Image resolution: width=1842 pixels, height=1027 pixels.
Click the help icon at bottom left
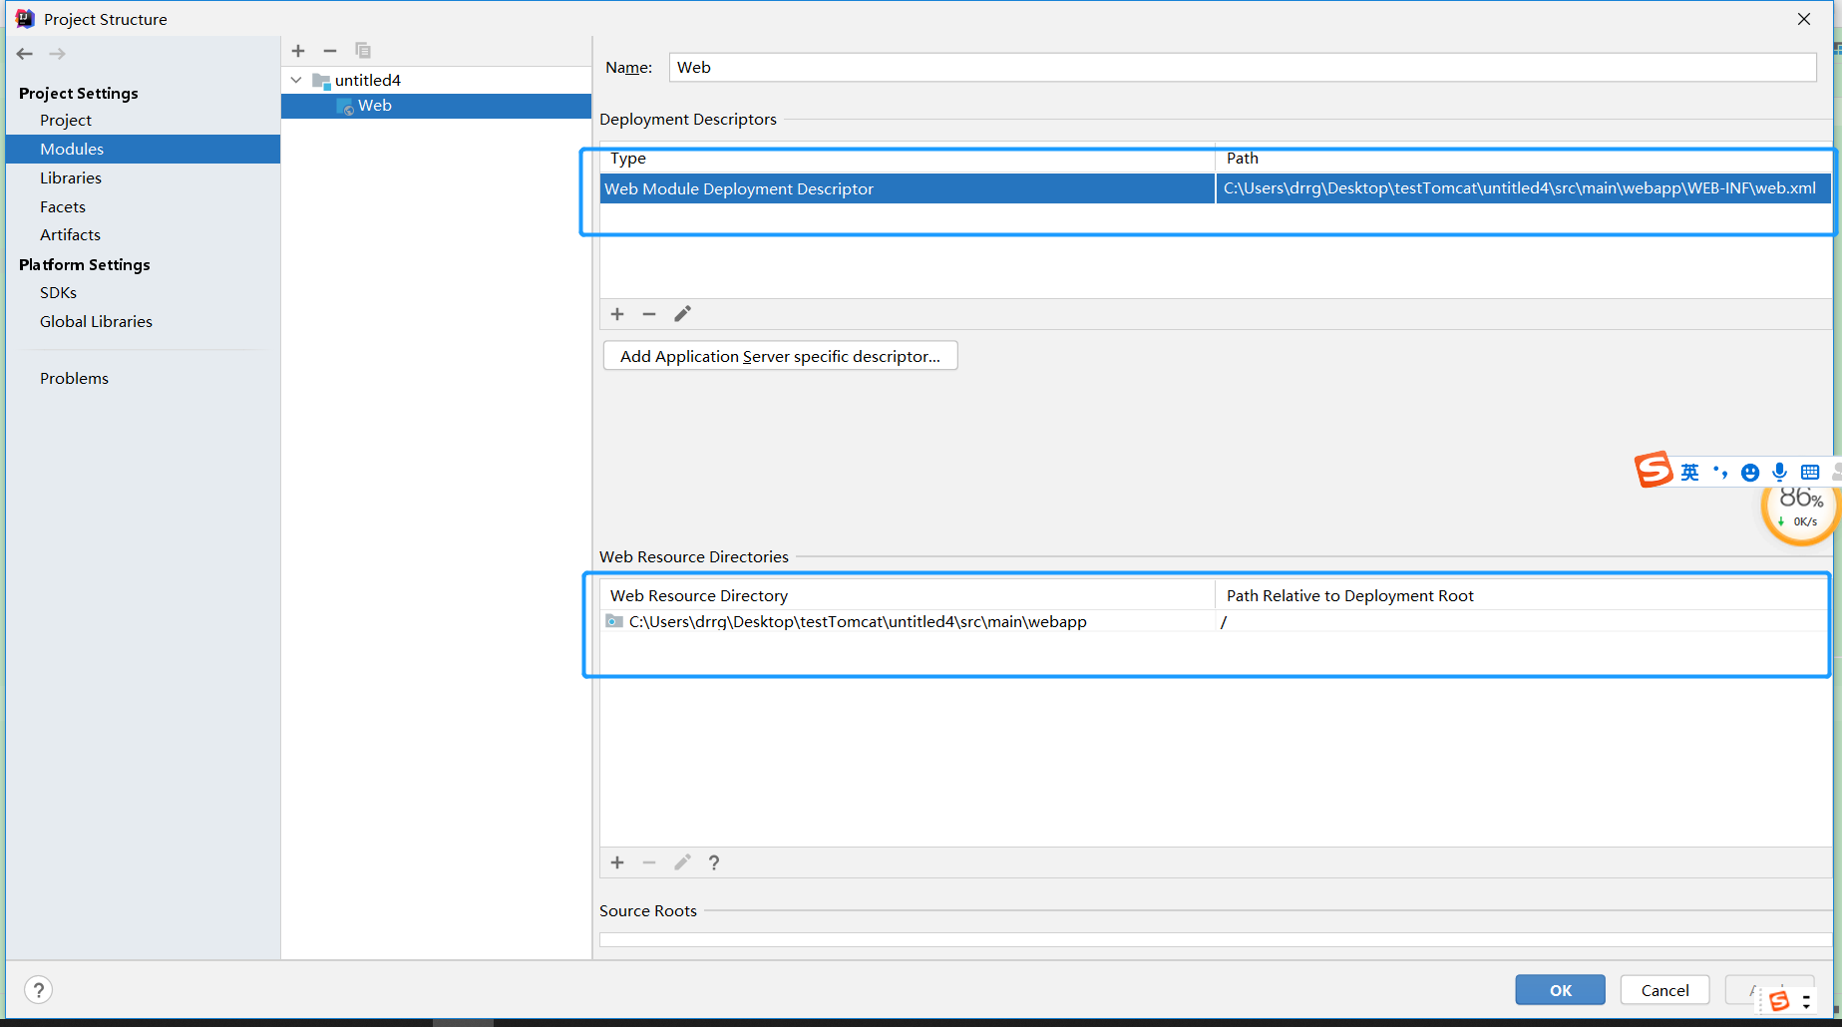click(x=38, y=989)
